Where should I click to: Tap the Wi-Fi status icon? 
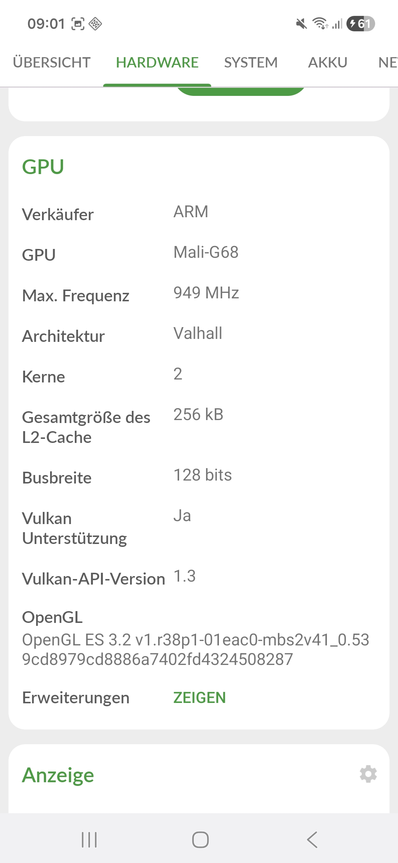pos(320,24)
